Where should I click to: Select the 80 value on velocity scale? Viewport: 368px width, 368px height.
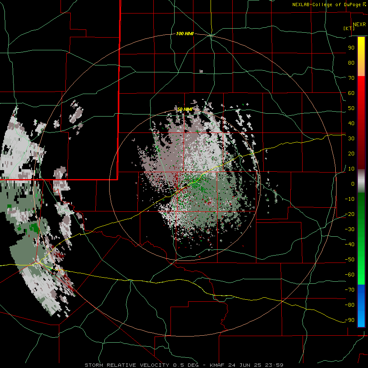click(351, 63)
